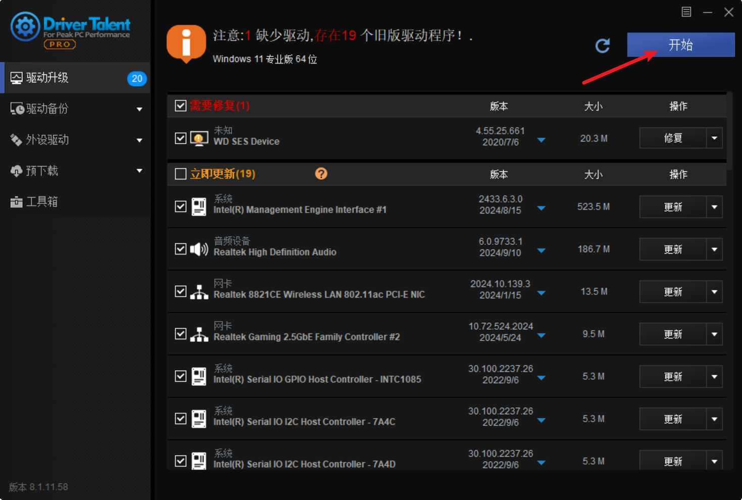
Task: Open version dropdown for Realtek HD Audio
Action: pyautogui.click(x=541, y=251)
